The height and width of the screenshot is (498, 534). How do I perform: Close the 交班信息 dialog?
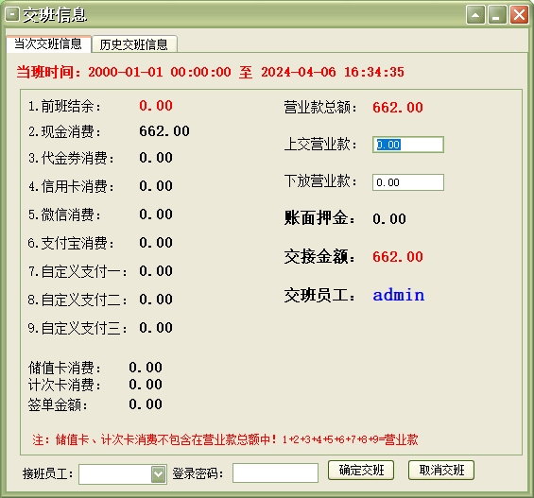click(x=519, y=14)
